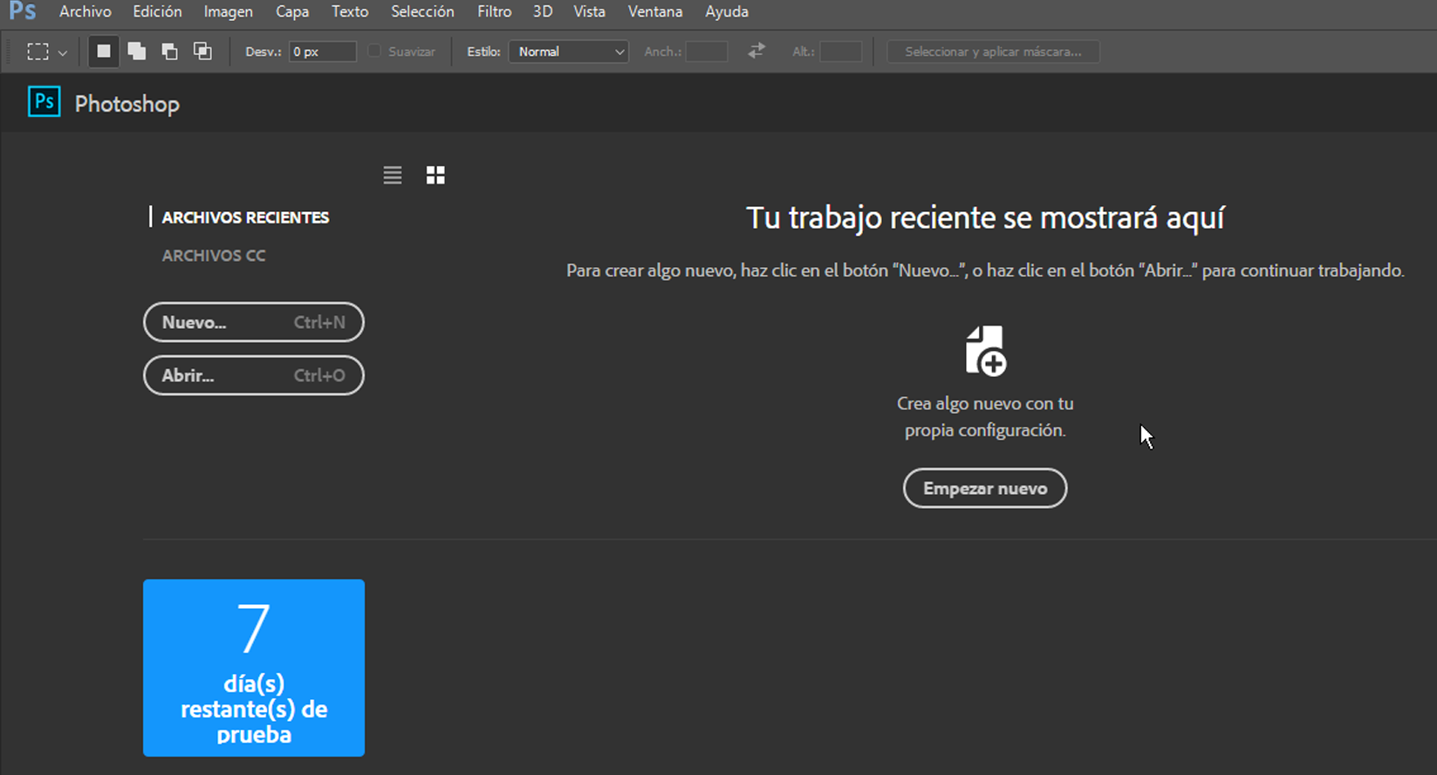Choose Add to selection mode icon

(x=137, y=51)
